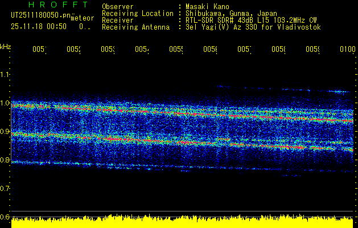
Task: Click the 1.1 frequency axis label
Action: click(5, 75)
